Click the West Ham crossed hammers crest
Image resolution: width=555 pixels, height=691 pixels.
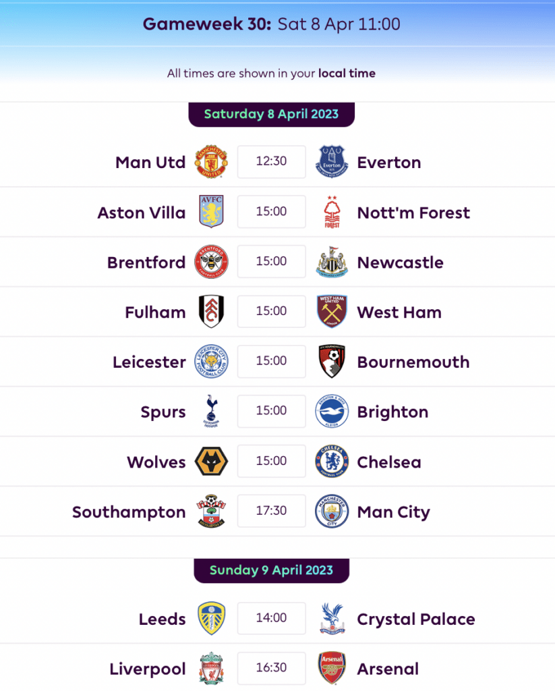[332, 312]
